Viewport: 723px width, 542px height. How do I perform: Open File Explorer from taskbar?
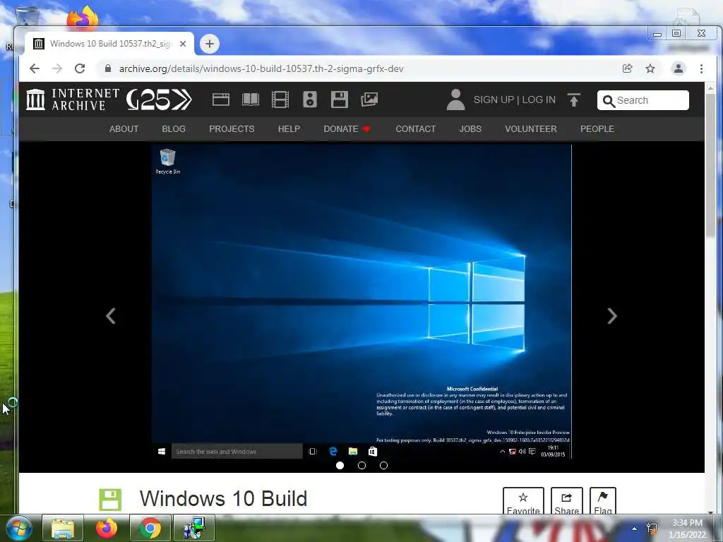point(63,528)
